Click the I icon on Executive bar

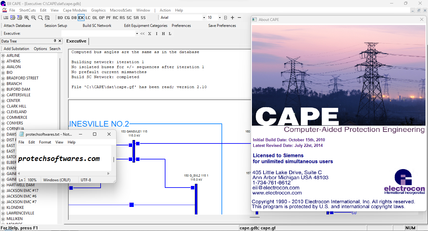[x=157, y=33]
